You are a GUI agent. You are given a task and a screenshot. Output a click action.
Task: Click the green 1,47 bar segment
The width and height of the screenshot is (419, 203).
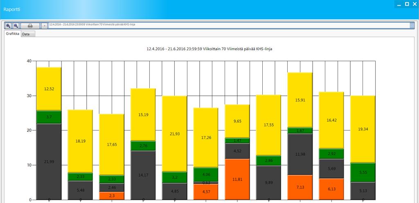click(237, 141)
